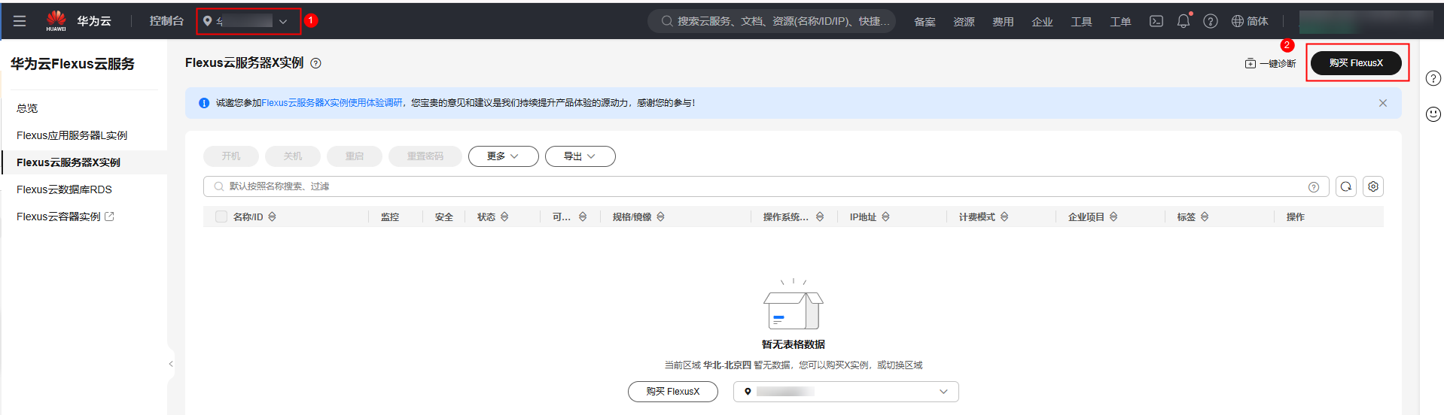Image resolution: width=1444 pixels, height=415 pixels.
Task: Open the hamburger navigation menu
Action: 20,21
